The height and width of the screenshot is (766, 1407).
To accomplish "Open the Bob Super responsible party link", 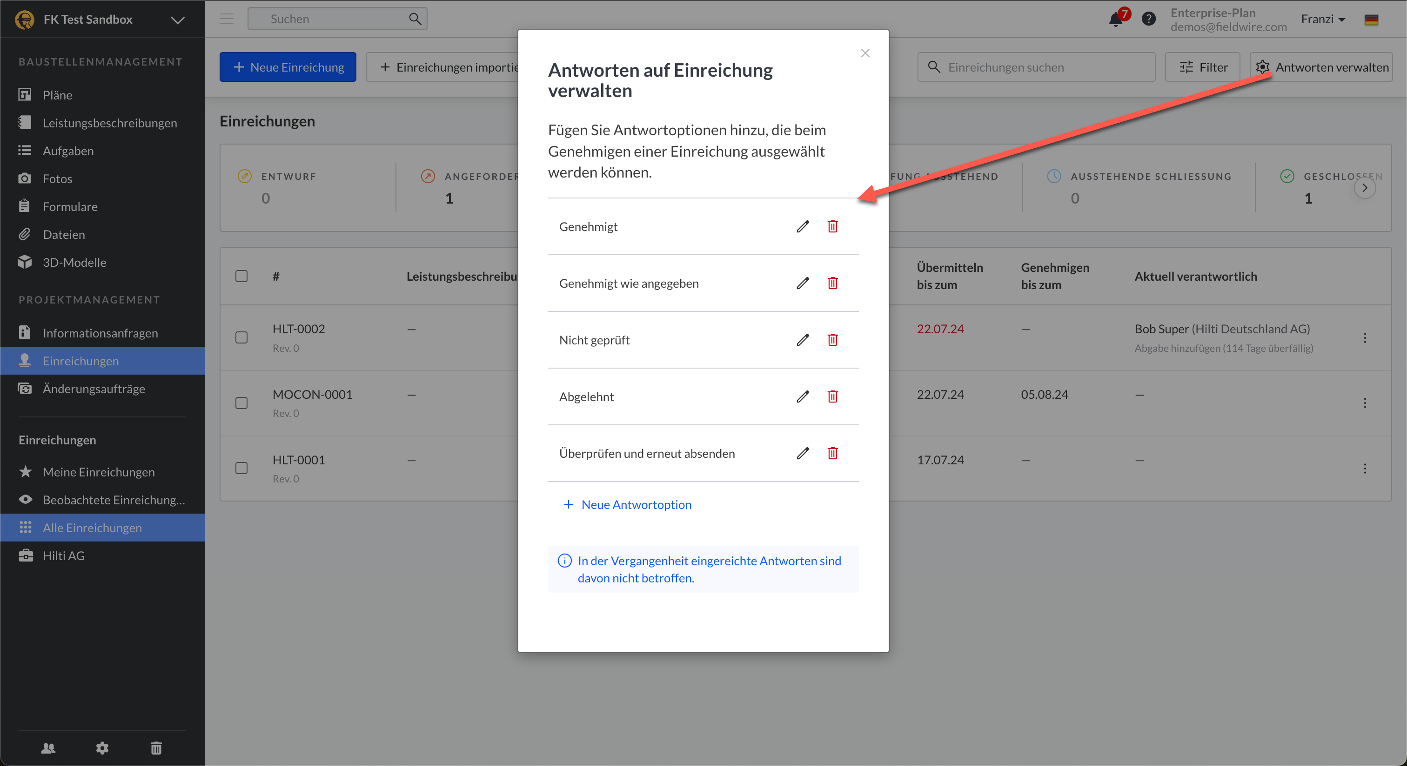I will click(1222, 329).
